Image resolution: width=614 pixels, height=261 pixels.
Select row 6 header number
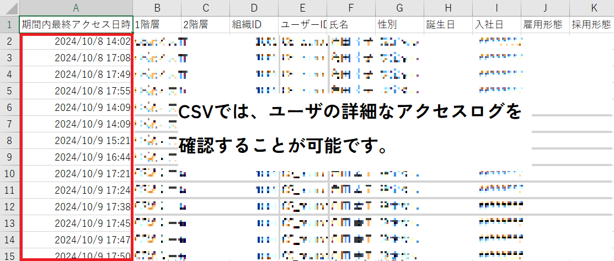(9, 108)
